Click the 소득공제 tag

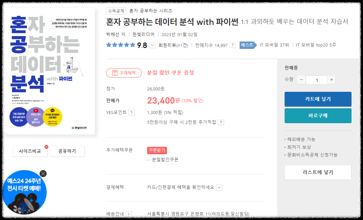tap(116, 11)
